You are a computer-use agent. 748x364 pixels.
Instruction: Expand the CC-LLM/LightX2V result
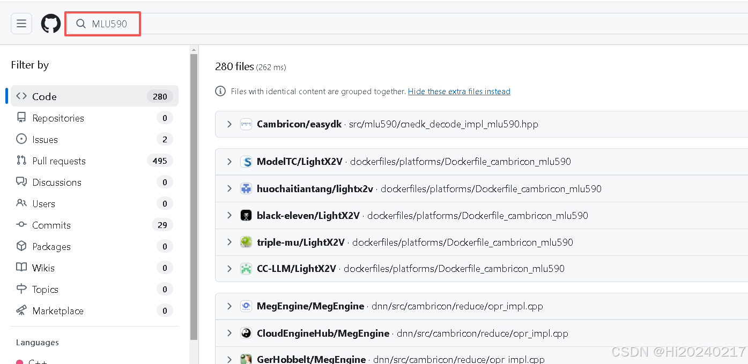click(229, 269)
